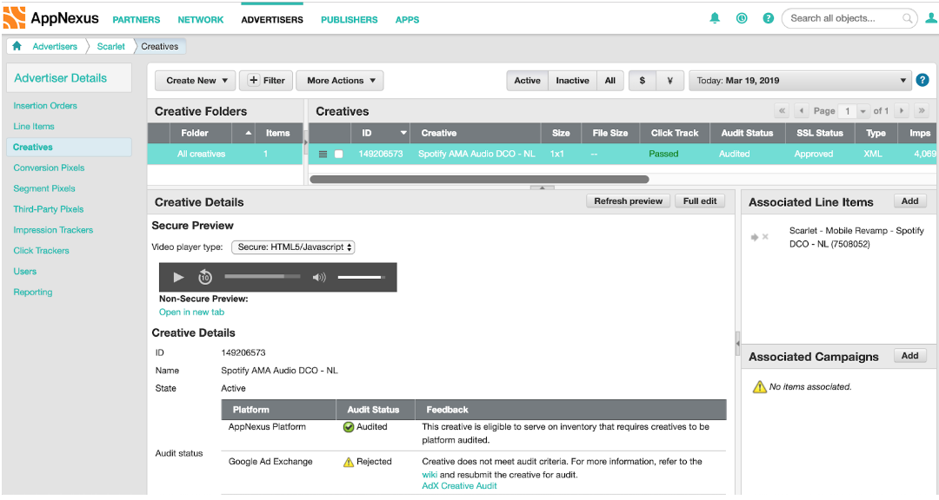This screenshot has width=939, height=500.
Task: Open the user account icon
Action: point(931,18)
